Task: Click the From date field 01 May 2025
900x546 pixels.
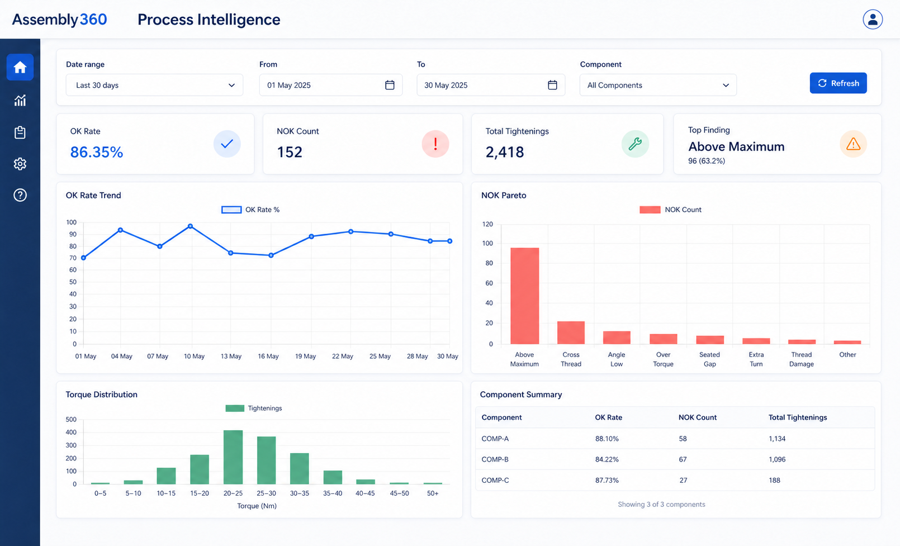Action: pos(331,85)
